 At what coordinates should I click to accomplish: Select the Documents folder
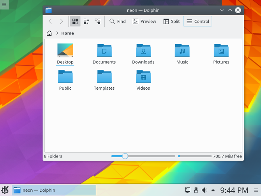104,54
